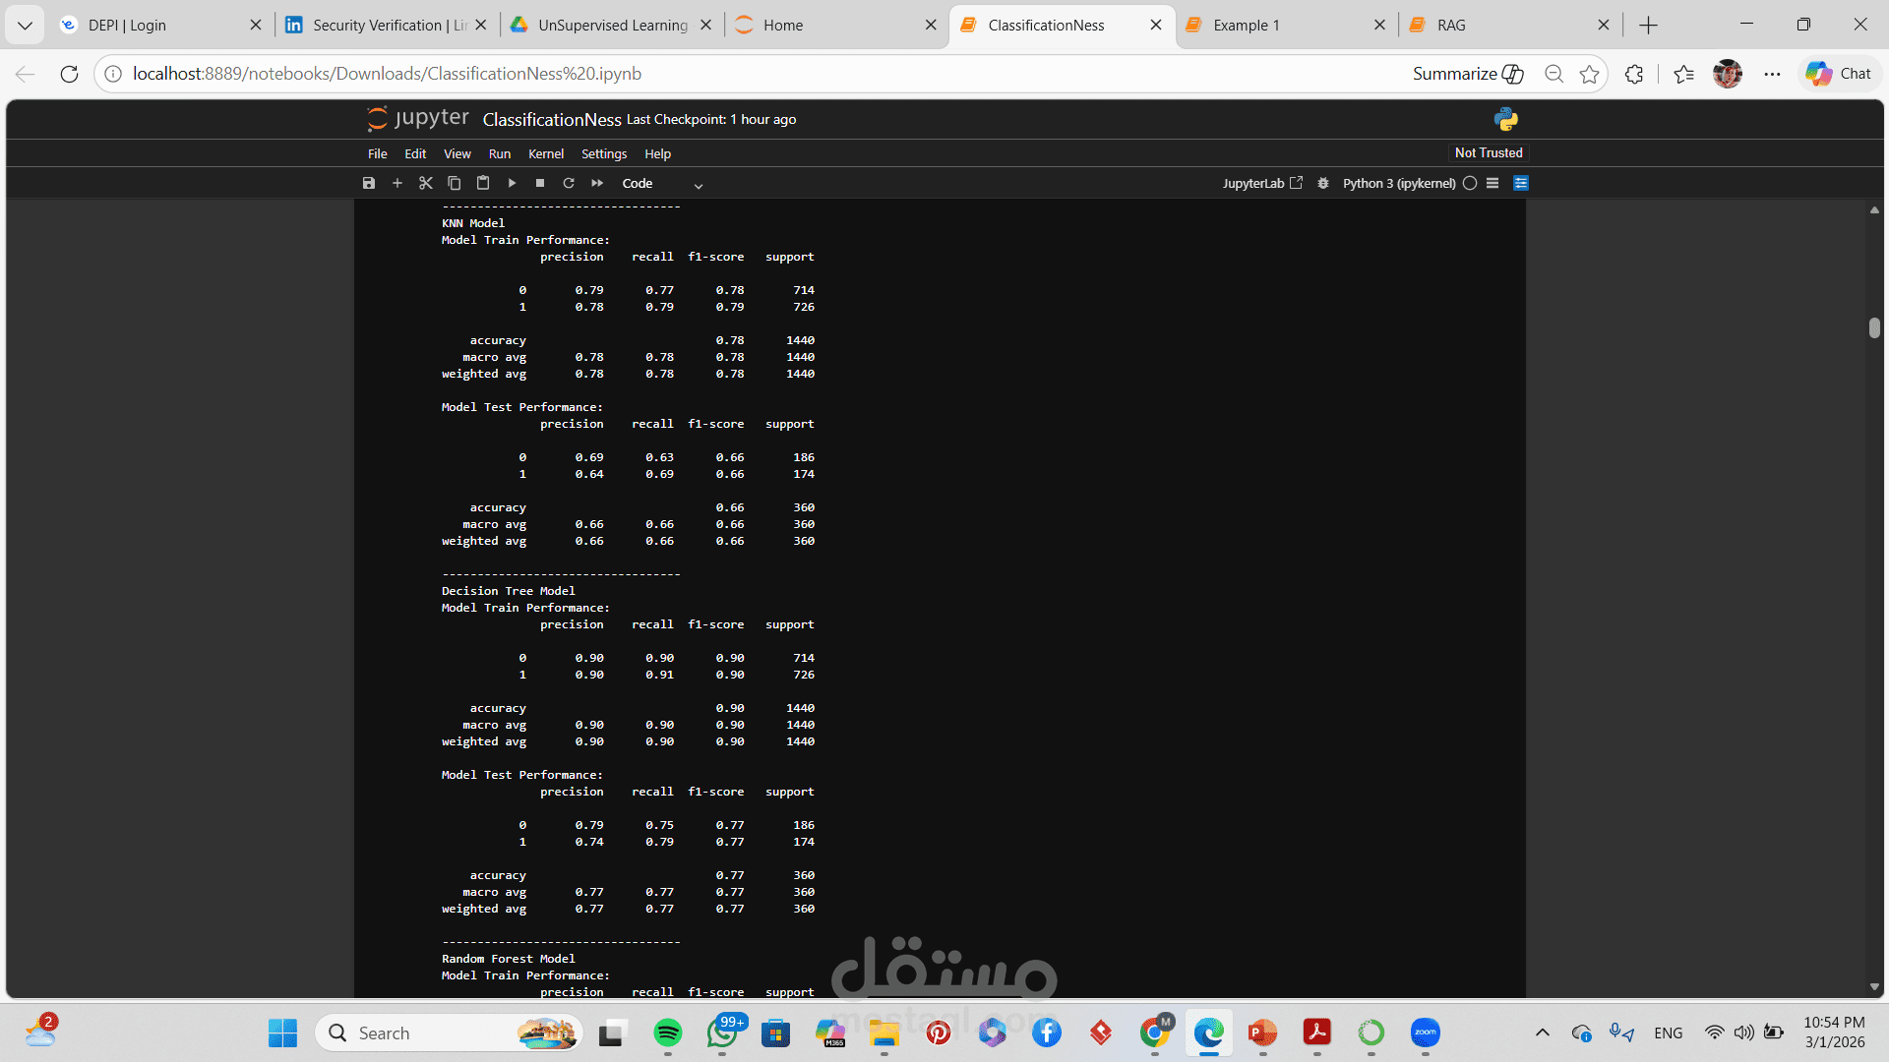Open the Settings menu

pos(603,153)
